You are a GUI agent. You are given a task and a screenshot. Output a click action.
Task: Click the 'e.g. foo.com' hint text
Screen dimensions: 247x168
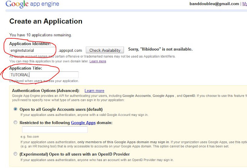30,137
